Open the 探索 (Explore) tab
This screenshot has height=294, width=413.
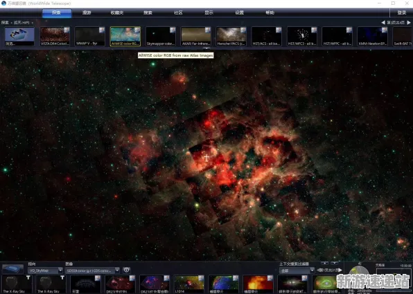pos(56,13)
